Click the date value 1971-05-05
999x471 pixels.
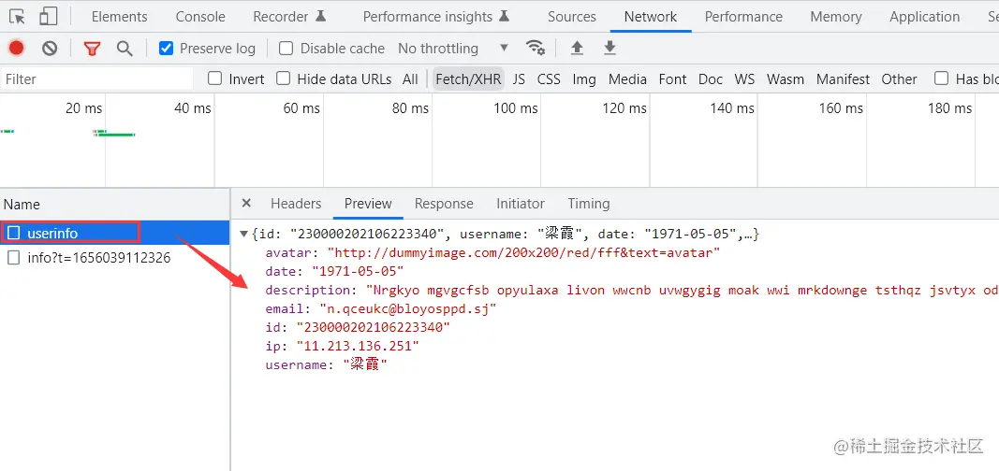point(358,271)
